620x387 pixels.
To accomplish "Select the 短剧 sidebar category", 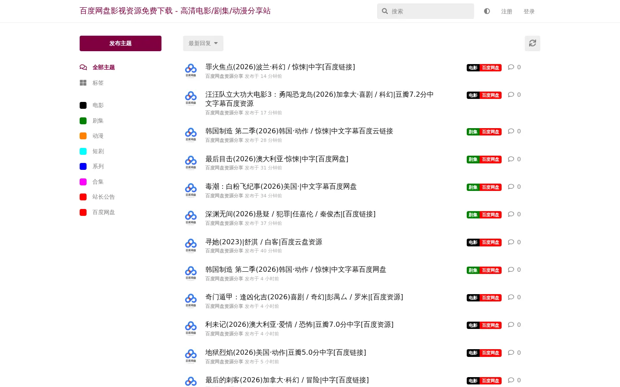I will [98, 151].
